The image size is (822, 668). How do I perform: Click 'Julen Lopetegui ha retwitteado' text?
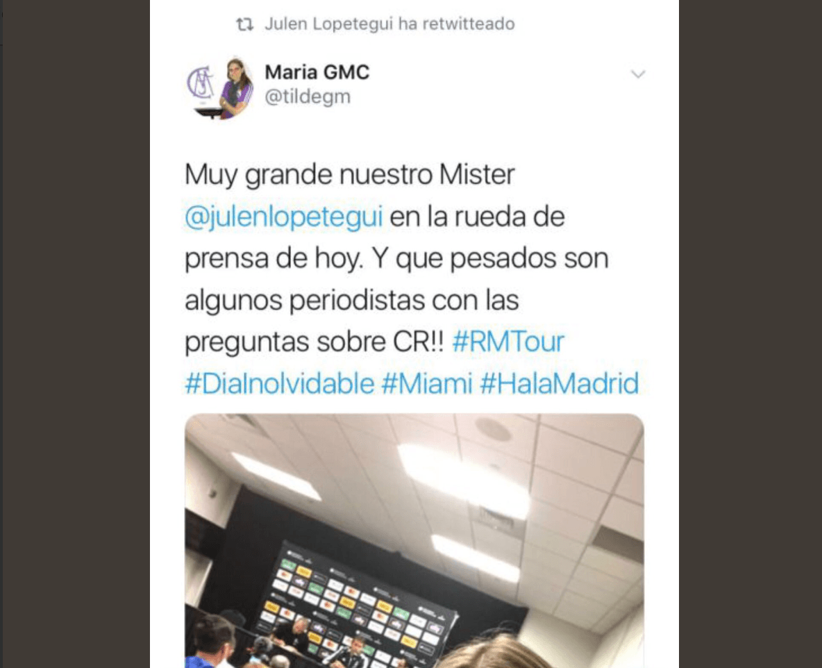pyautogui.click(x=389, y=24)
